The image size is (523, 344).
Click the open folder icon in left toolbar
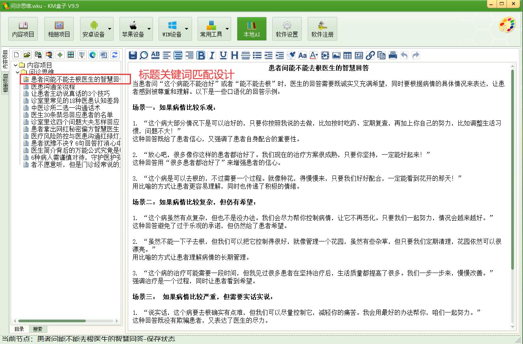pyautogui.click(x=27, y=55)
